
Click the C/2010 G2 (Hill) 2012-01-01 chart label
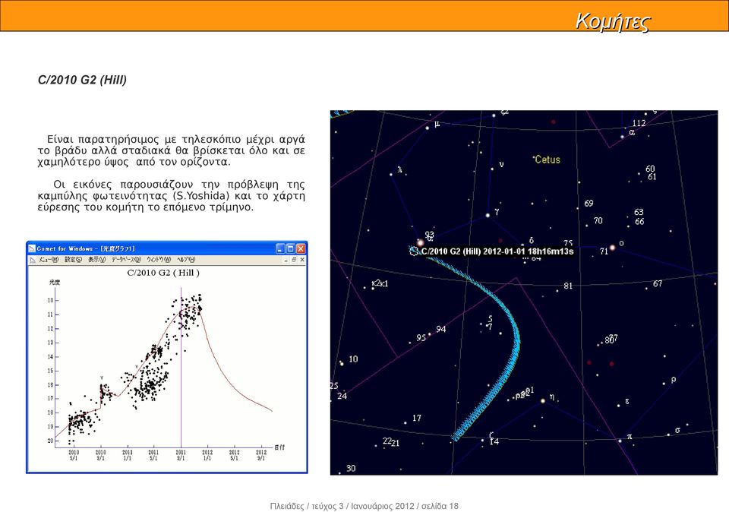497,251
